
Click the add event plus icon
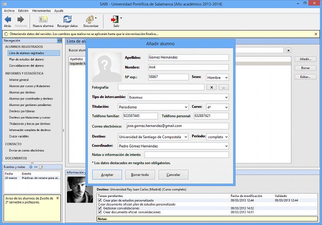click(30, 166)
